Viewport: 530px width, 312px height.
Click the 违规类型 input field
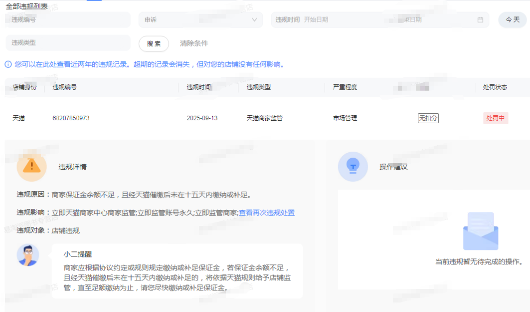pos(68,43)
